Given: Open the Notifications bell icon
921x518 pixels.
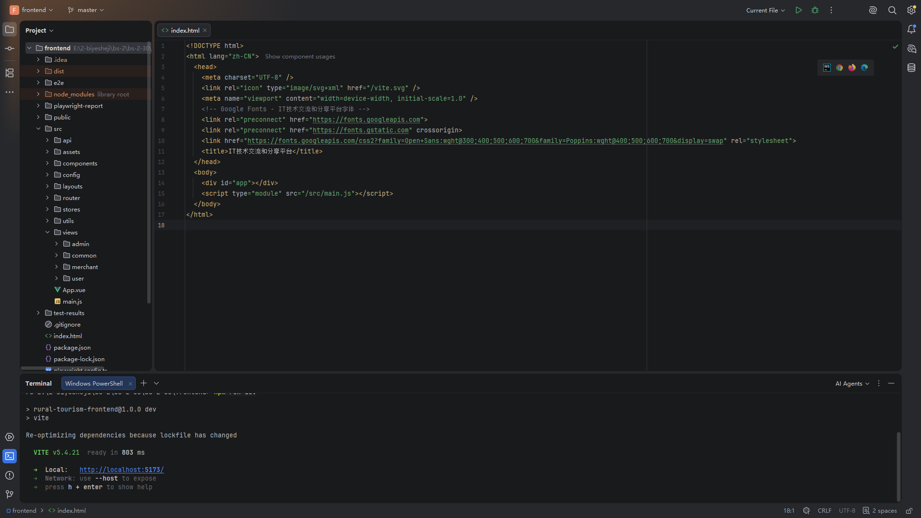Looking at the screenshot, I should [x=911, y=29].
